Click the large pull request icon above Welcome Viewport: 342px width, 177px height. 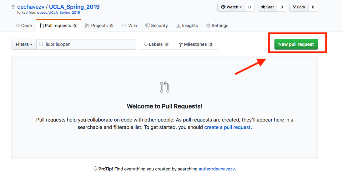click(x=165, y=87)
